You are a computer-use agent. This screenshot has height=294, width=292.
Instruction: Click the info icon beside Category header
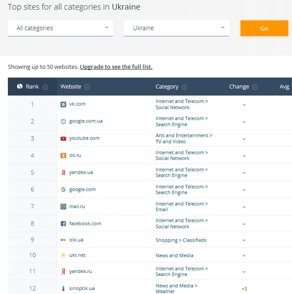pyautogui.click(x=184, y=87)
